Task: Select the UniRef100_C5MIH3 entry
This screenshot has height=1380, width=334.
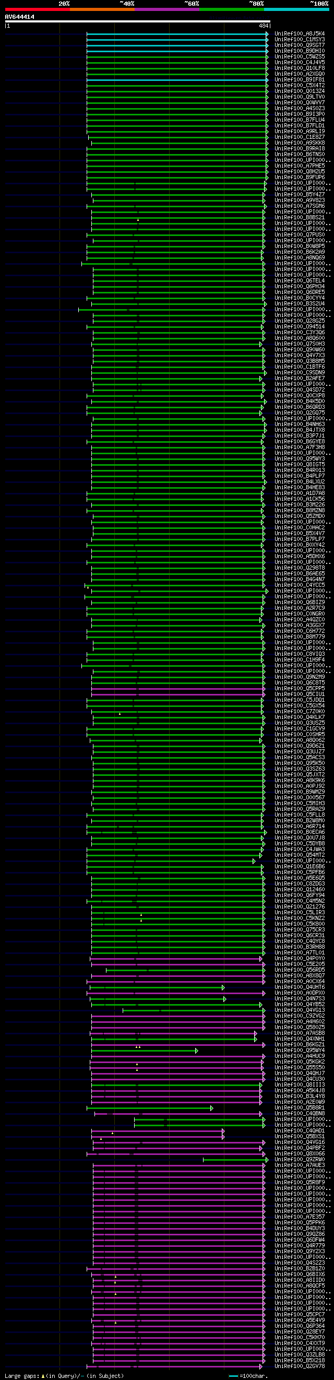Action: (300, 804)
